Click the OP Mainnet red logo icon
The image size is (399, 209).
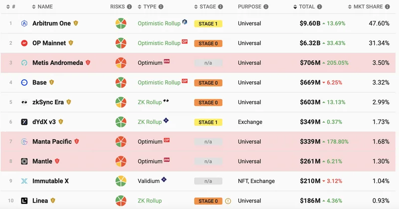click(x=24, y=43)
